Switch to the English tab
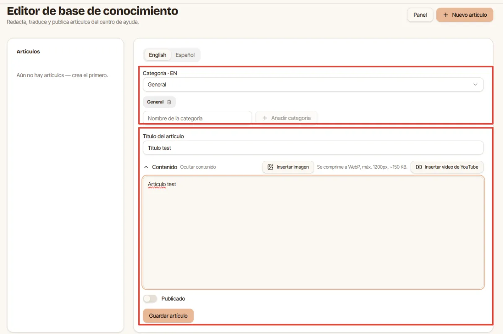This screenshot has height=334, width=503. 158,55
